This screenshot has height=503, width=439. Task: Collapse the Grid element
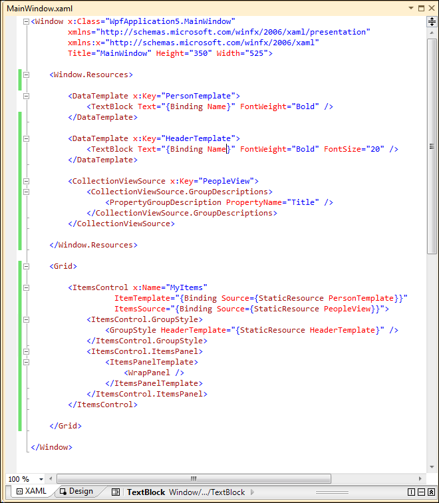[x=27, y=267]
